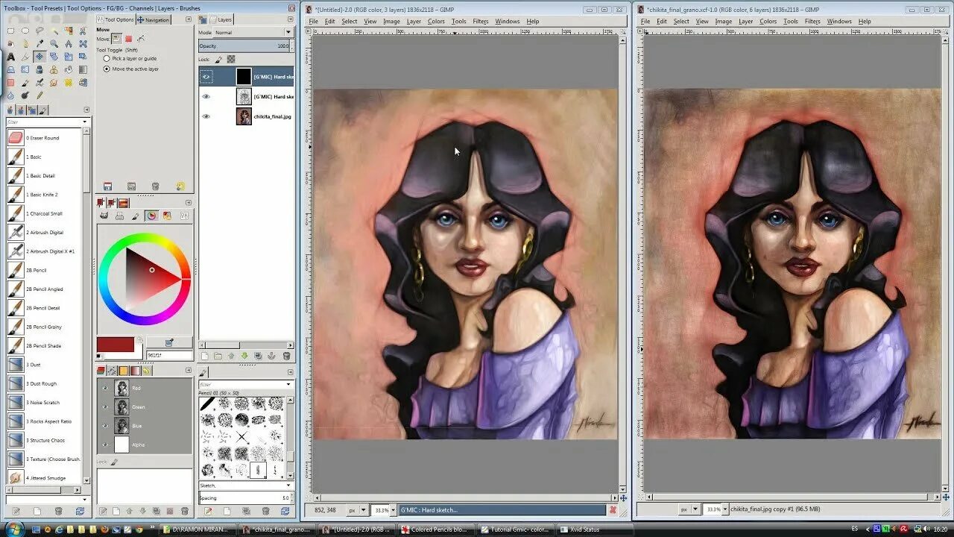This screenshot has height=537, width=954.
Task: Hide the chikita_final.jpg layer
Action: point(206,116)
